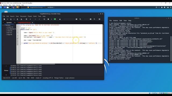Image resolution: width=172 pixels, height=96 pixels.
Task: Switch to kali@kali terminal taskbar button
Action: (50, 7)
